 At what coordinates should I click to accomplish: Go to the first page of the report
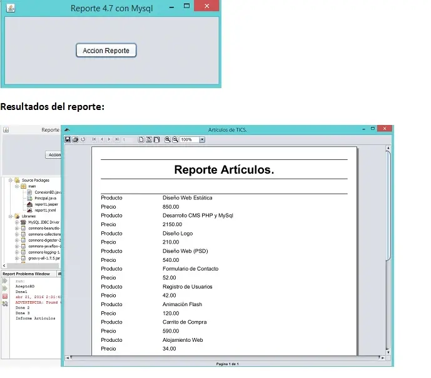94,139
